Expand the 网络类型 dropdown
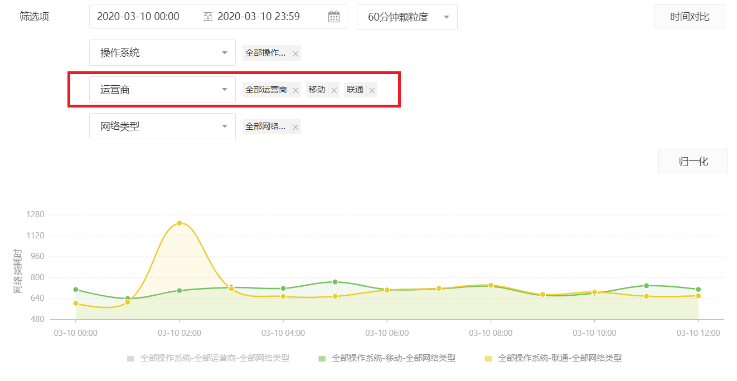Screen dimensions: 737x381 tap(162, 126)
